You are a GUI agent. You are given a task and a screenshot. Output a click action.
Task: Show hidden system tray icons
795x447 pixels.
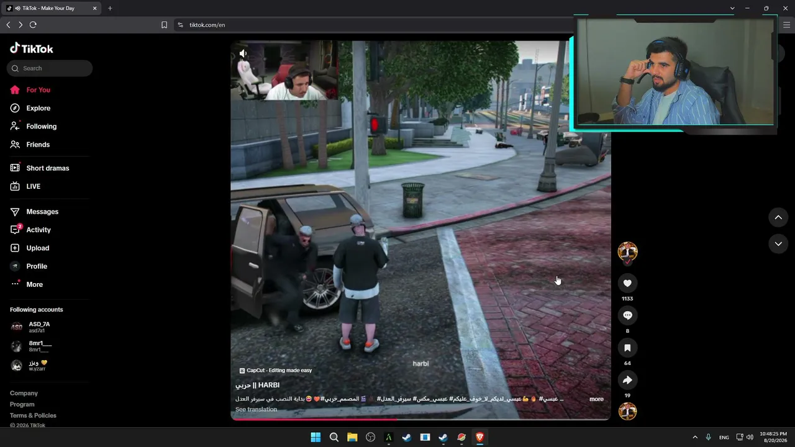(x=695, y=437)
